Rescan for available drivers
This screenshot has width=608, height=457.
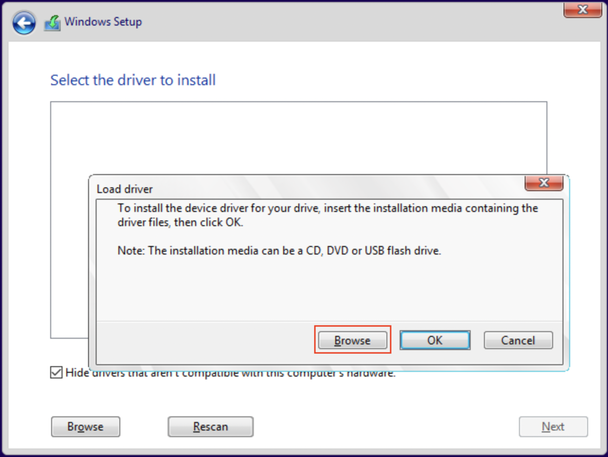tap(210, 426)
